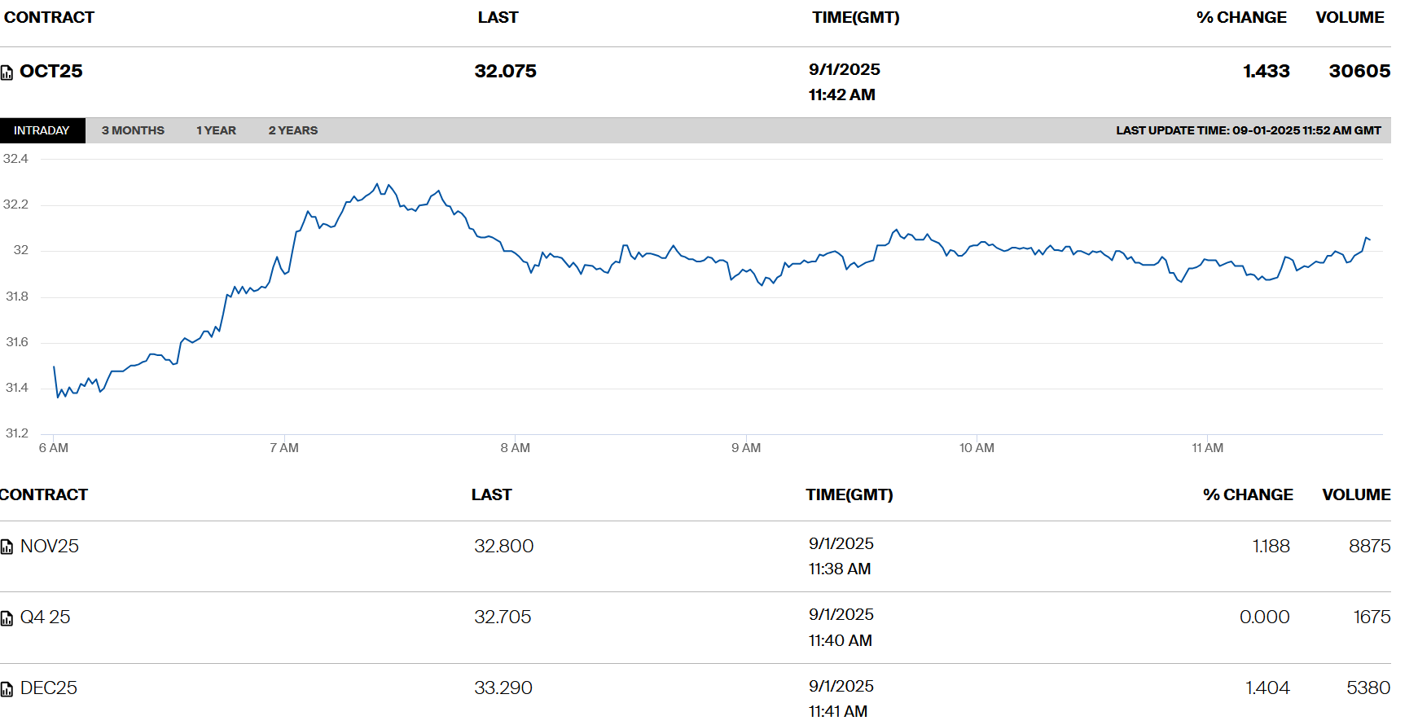Select the Intraday chart tab

pyautogui.click(x=42, y=130)
